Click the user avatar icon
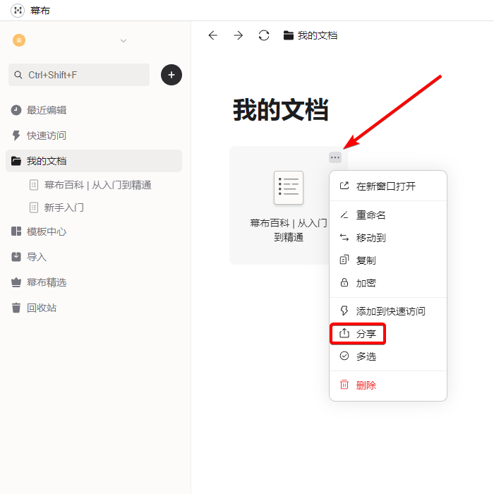The height and width of the screenshot is (494, 494). pos(19,40)
